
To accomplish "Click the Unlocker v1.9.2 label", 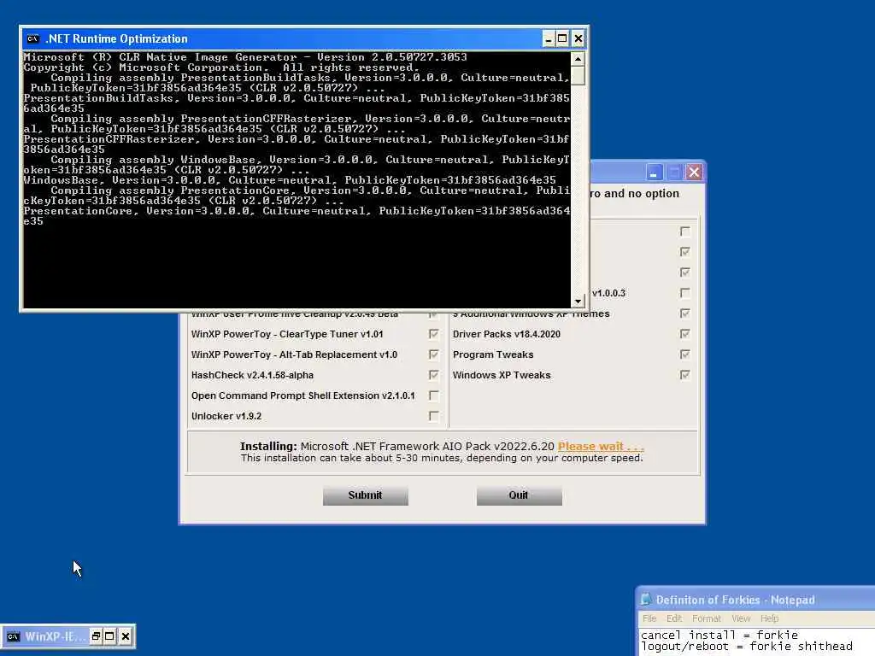I will [x=226, y=416].
